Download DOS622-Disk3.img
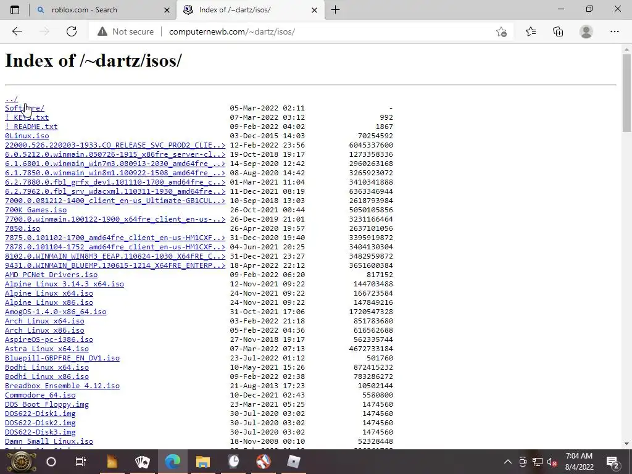The height and width of the screenshot is (474, 632). pos(40,433)
